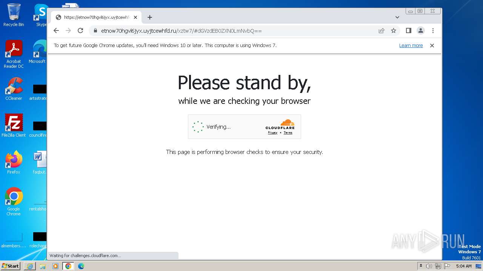Screen dimensions: 483x271
Task: Open the faqbut Word document icon
Action: point(39,163)
